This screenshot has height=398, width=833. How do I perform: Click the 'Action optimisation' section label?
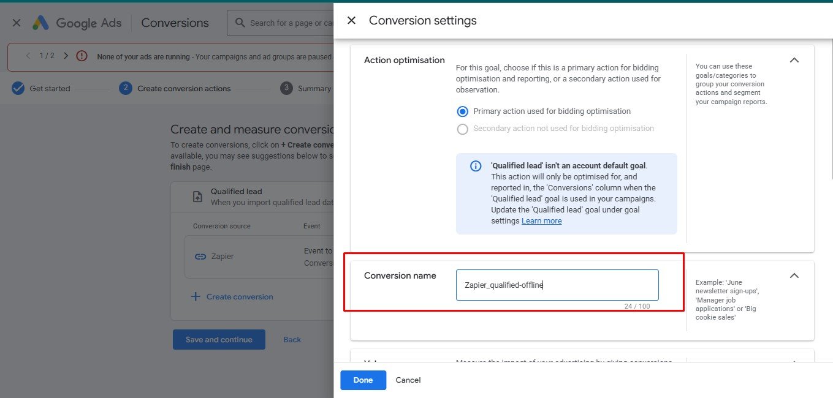405,60
